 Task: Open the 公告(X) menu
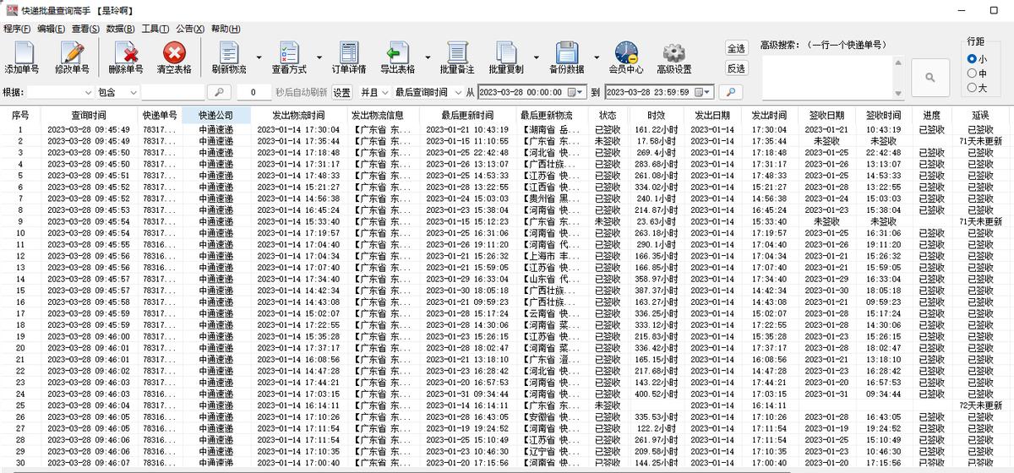(x=190, y=29)
